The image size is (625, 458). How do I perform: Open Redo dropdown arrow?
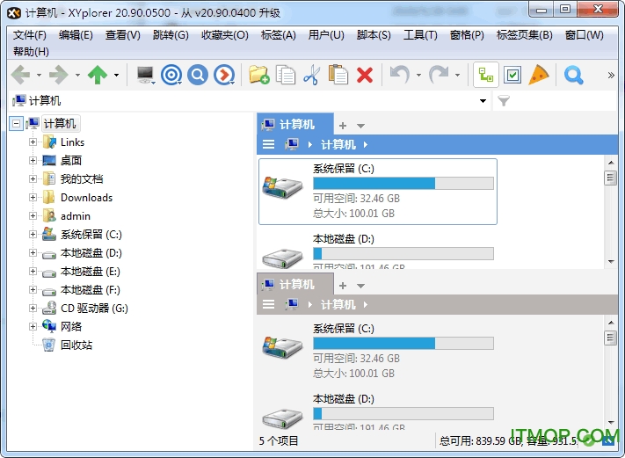457,75
